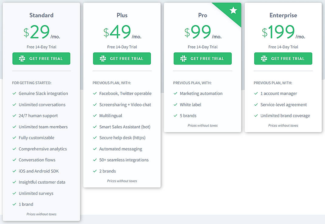
Task: Click checkmark beside Facebook, Twitter operable
Action: 95,94
